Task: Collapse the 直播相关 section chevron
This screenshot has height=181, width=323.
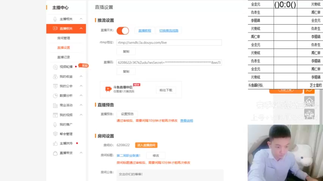Action: tap(81, 28)
